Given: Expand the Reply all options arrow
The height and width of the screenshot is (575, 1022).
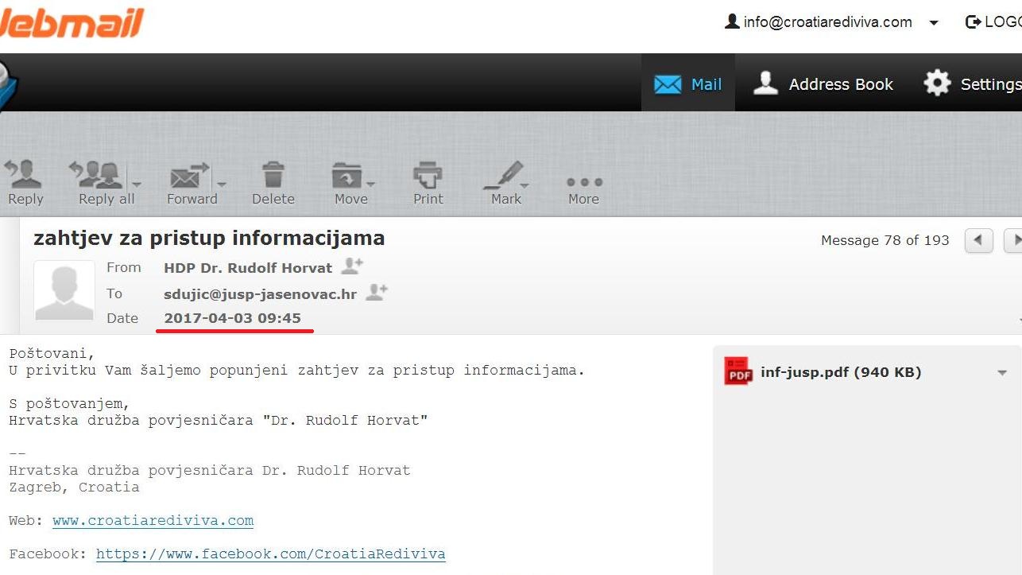Looking at the screenshot, I should (136, 184).
